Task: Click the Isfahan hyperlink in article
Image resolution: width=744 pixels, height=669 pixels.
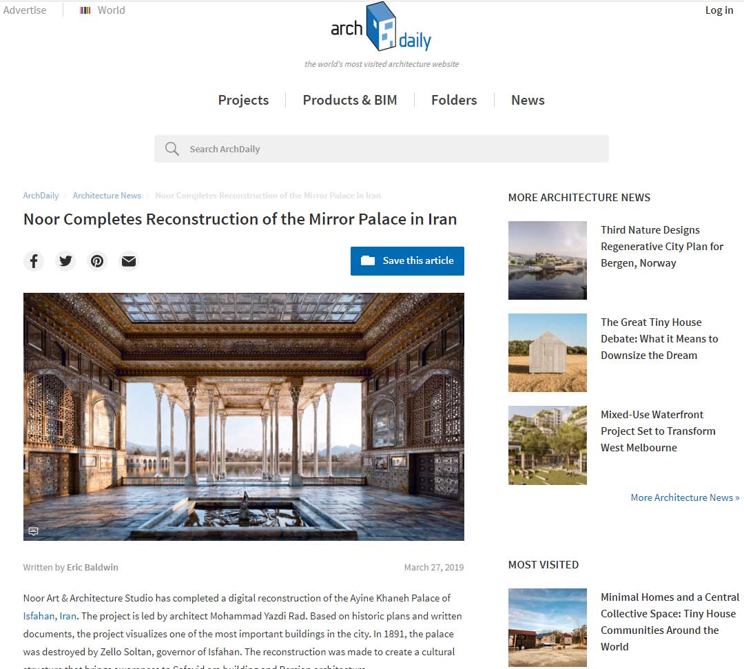Action: pyautogui.click(x=39, y=615)
